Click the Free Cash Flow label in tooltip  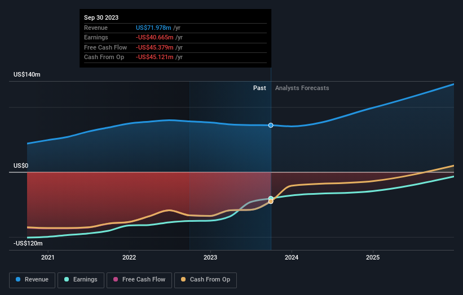click(x=105, y=47)
